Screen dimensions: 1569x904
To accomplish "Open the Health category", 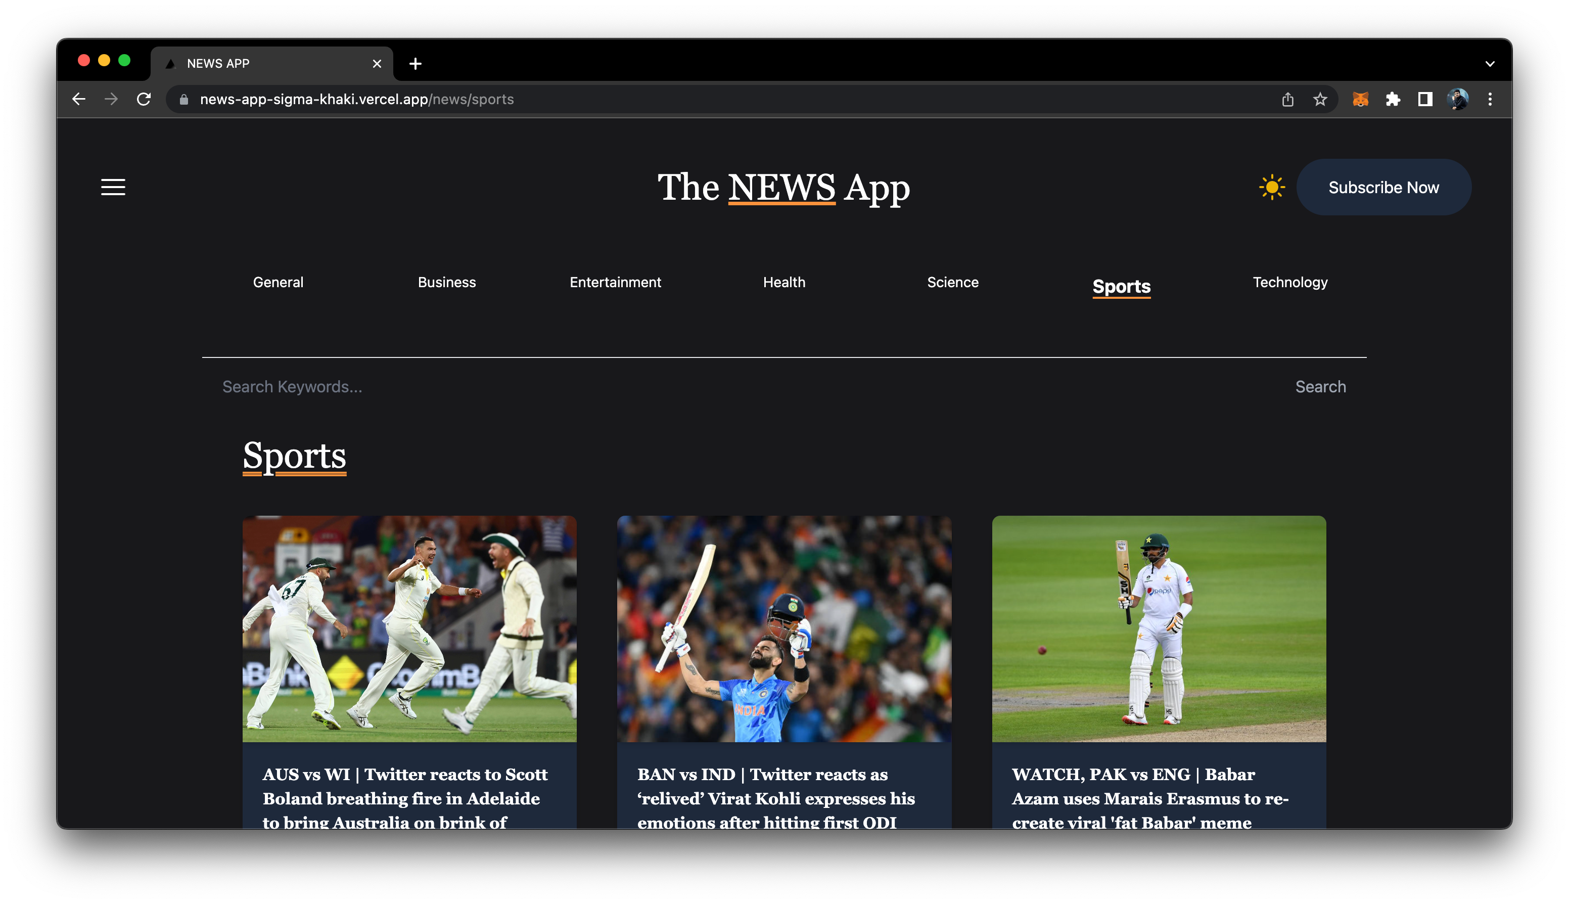I will pos(784,283).
